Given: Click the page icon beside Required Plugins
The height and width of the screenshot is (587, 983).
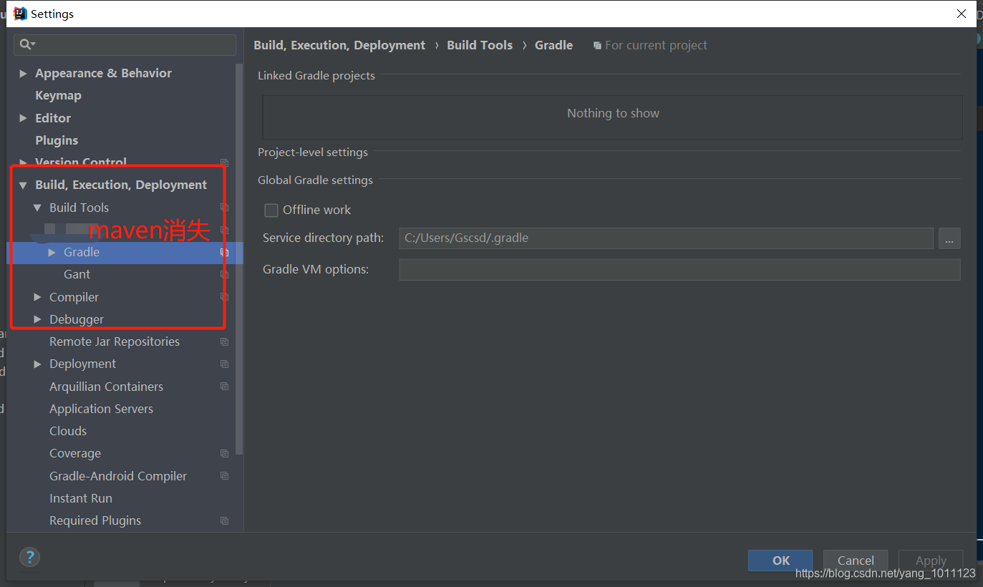Looking at the screenshot, I should pos(224,520).
